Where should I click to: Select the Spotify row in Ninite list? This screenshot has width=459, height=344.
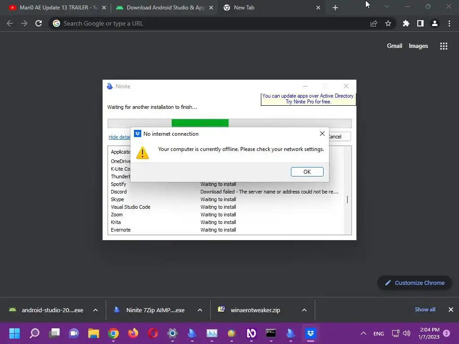225,184
